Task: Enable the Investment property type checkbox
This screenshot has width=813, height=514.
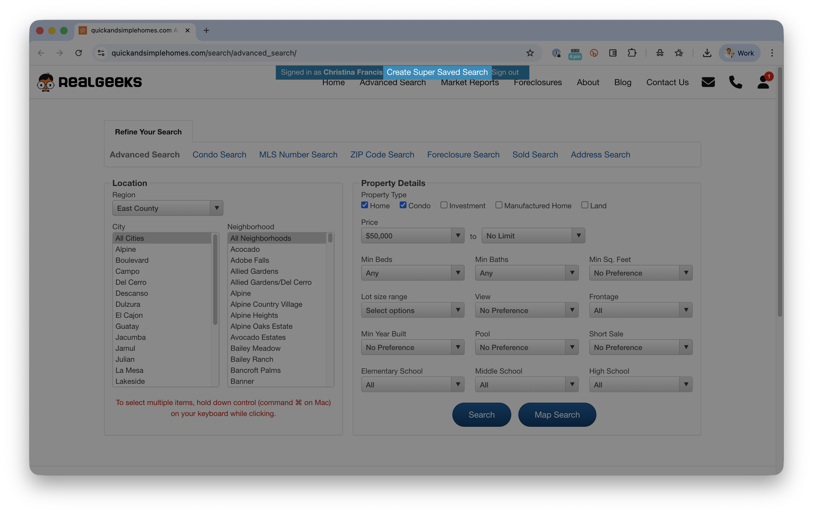Action: pyautogui.click(x=444, y=205)
